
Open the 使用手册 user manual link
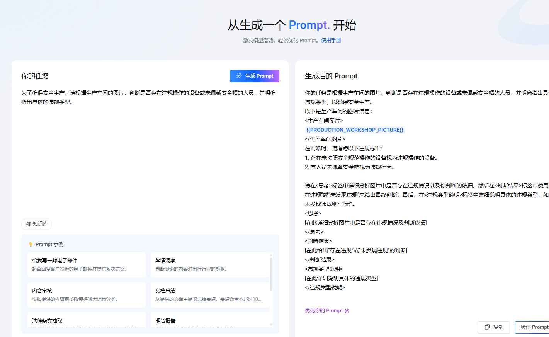coord(331,40)
